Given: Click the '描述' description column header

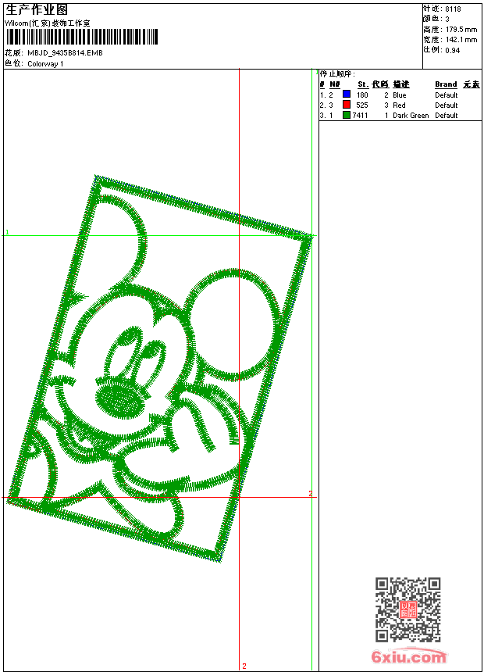Looking at the screenshot, I should [401, 84].
